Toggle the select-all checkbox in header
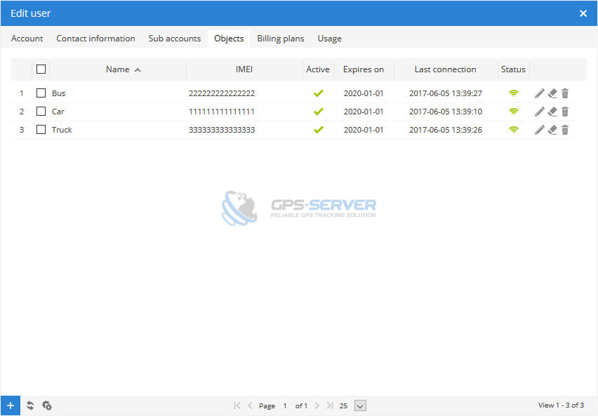 (x=41, y=69)
